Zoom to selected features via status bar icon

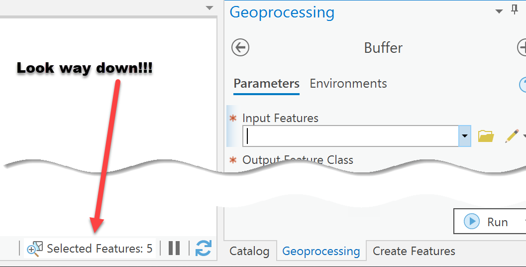34,248
